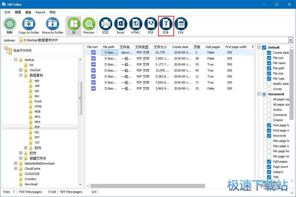Export the list as CSV

click(181, 25)
